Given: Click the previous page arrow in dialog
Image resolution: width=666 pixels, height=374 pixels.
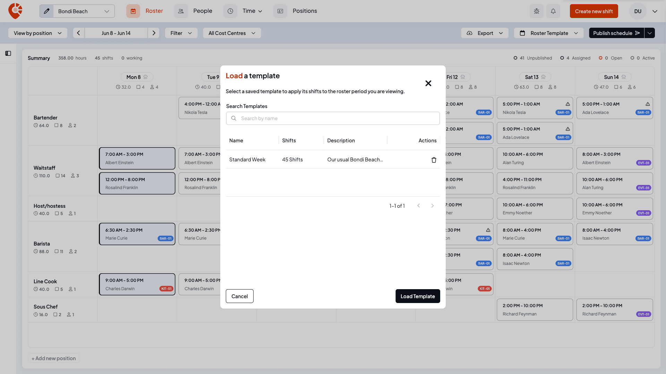Looking at the screenshot, I should pyautogui.click(x=418, y=206).
